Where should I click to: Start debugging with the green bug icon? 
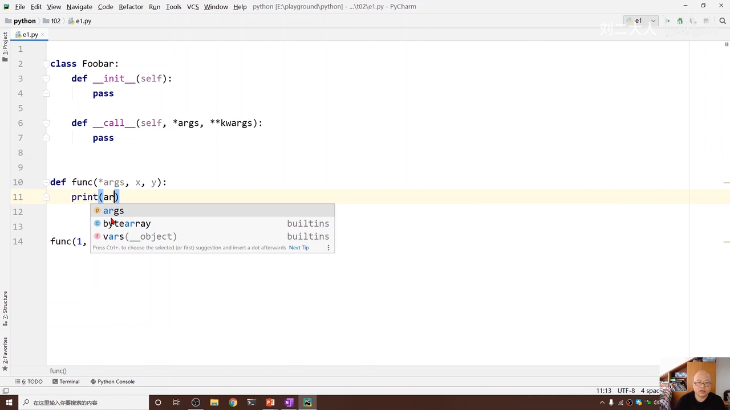pyautogui.click(x=680, y=21)
